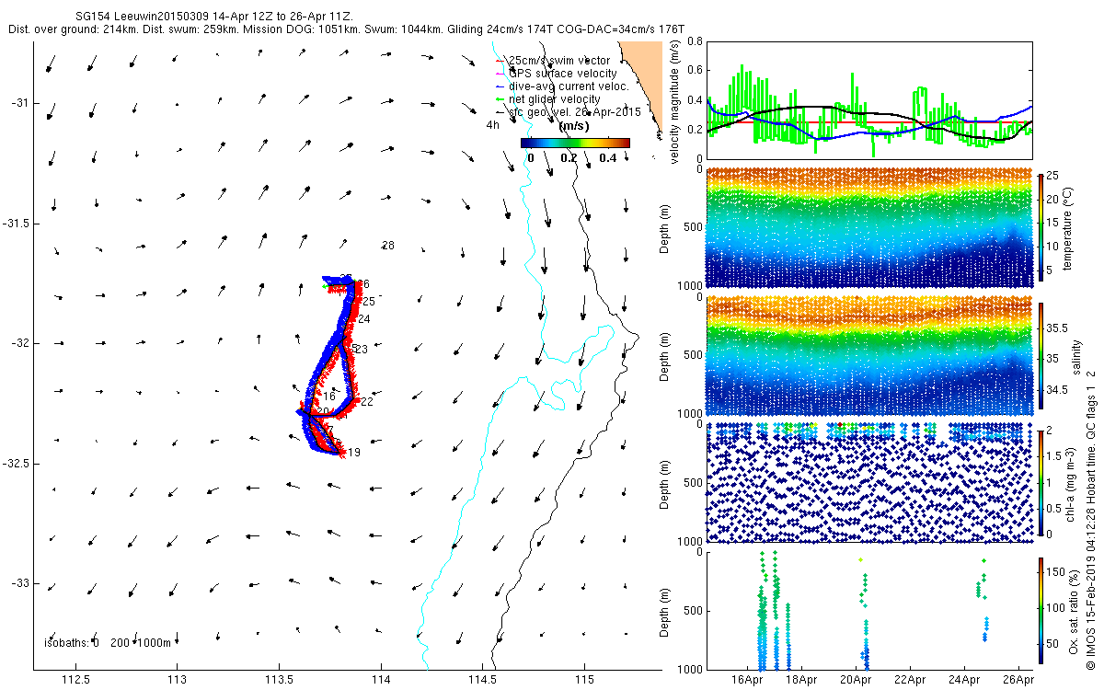Click date tick "18Apr" on time axis
Viewport: 1104px width, 690px height.
click(801, 680)
